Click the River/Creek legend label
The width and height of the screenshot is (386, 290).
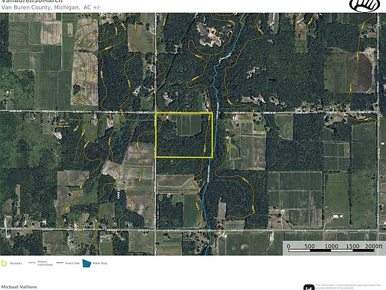[72, 263]
